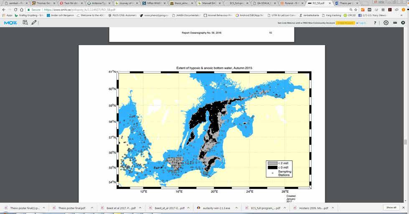Switch to Journey of browser tab

point(126,3)
